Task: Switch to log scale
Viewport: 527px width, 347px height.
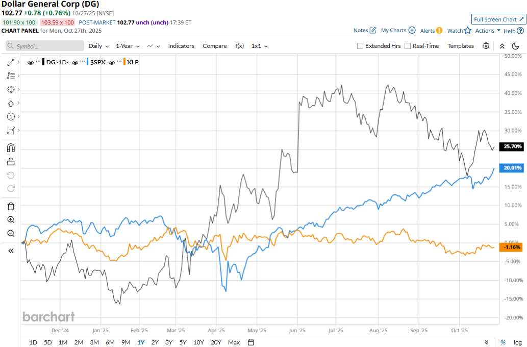Action: [x=518, y=342]
